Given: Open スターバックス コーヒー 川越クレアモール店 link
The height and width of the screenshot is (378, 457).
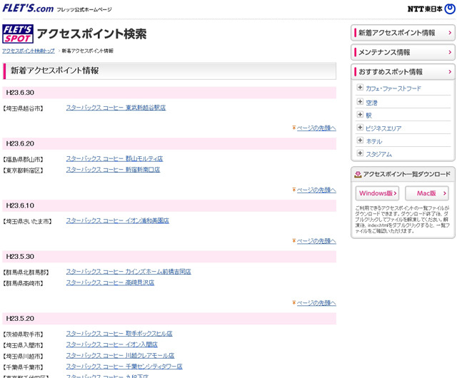Looking at the screenshot, I should (x=121, y=356).
